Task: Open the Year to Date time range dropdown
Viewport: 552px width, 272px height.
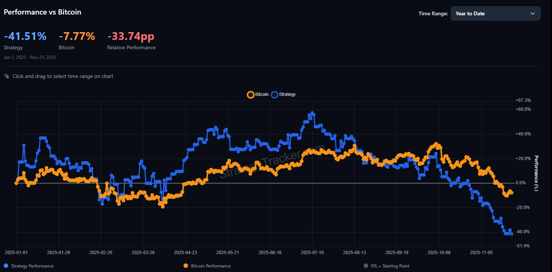Action: [x=495, y=13]
